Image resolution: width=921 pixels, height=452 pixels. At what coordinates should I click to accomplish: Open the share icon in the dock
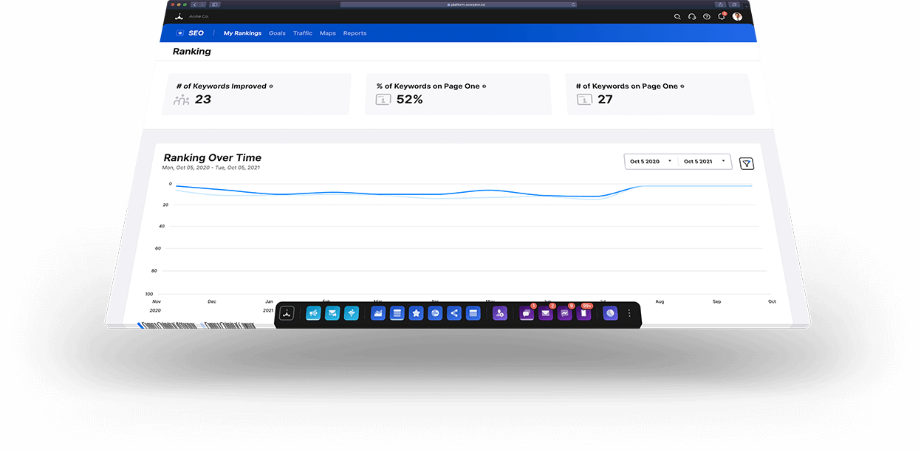[454, 313]
